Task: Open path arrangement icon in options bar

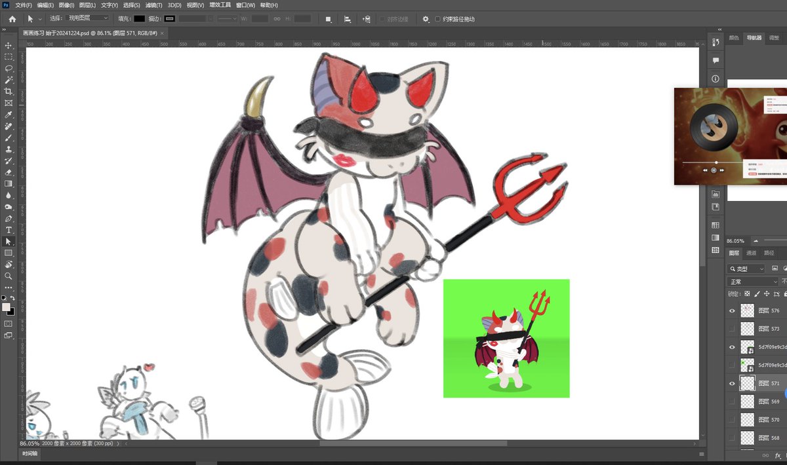Action: click(366, 19)
